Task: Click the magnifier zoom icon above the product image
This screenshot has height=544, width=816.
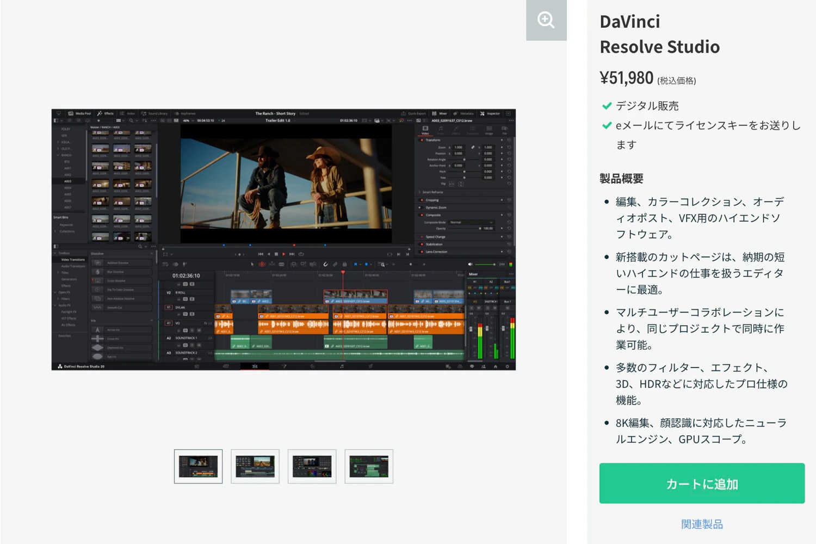Action: pos(546,20)
